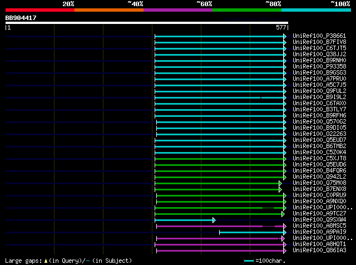The width and height of the screenshot is (356, 265).
Task: Open hit UniRef100_C6TJT5
Action: tap(319, 48)
